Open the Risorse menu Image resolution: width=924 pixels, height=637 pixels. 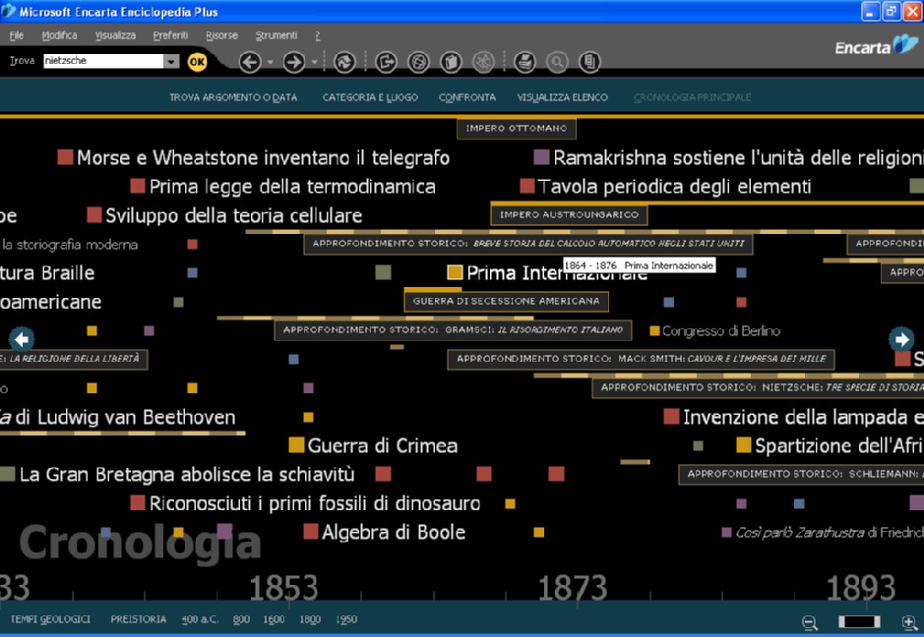pyautogui.click(x=221, y=35)
